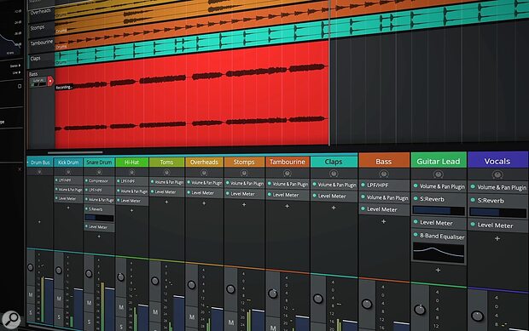The image size is (529, 331).
Task: Click the Bass channel volume fader knob
Action: tap(367, 304)
